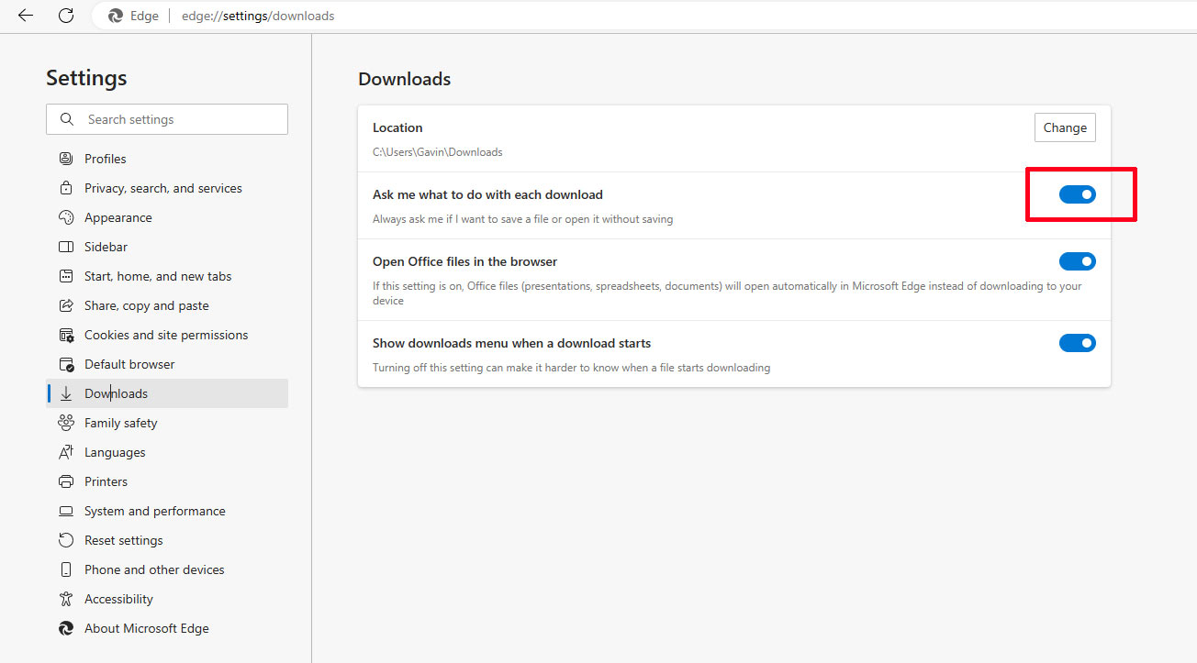The height and width of the screenshot is (663, 1197).
Task: Toggle Ask me what to do with each download
Action: pos(1078,194)
